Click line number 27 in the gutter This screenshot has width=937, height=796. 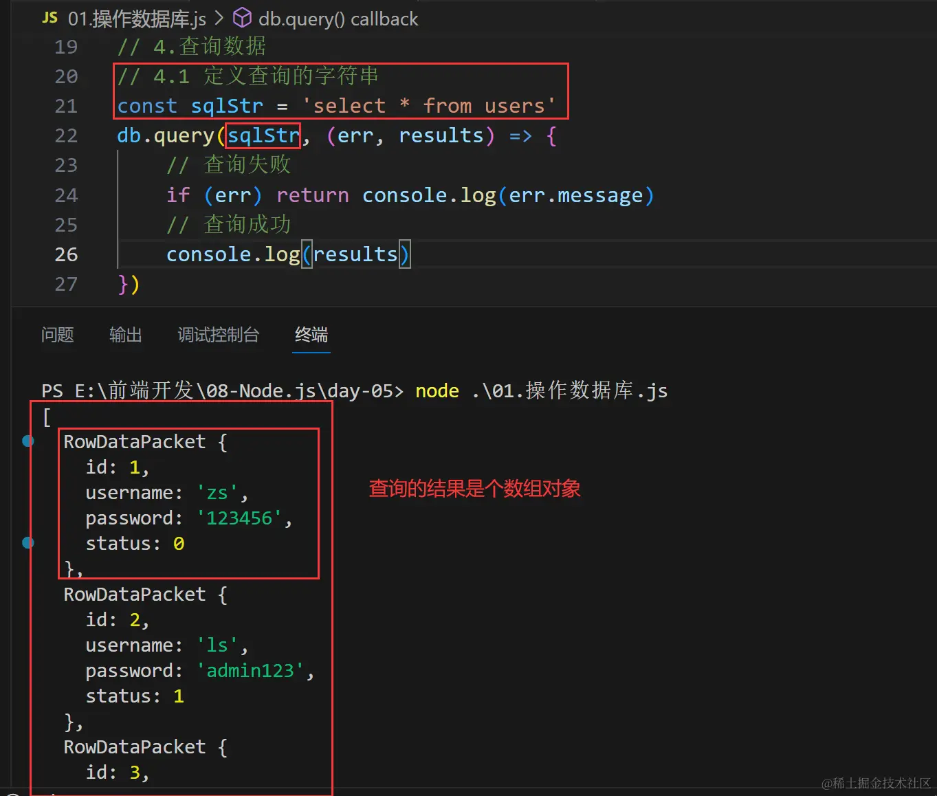[x=66, y=284]
